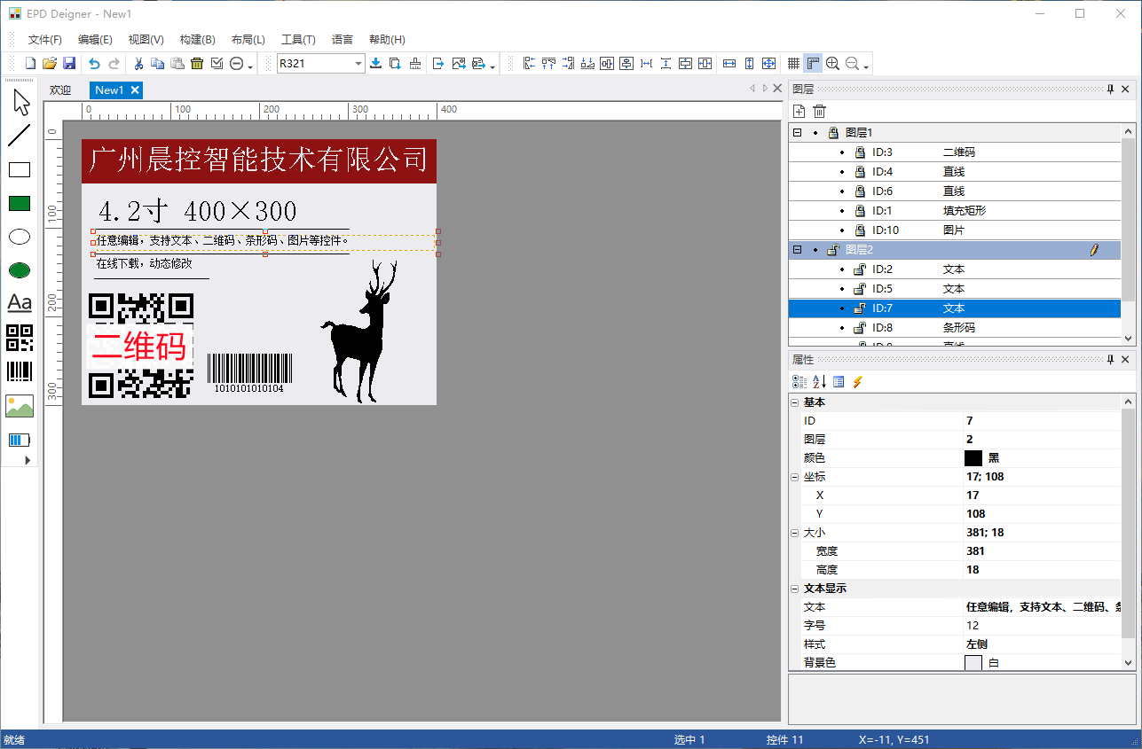Screen dimensions: 1142x749
Task: Select the barcode tool in toolbox
Action: pyautogui.click(x=20, y=372)
